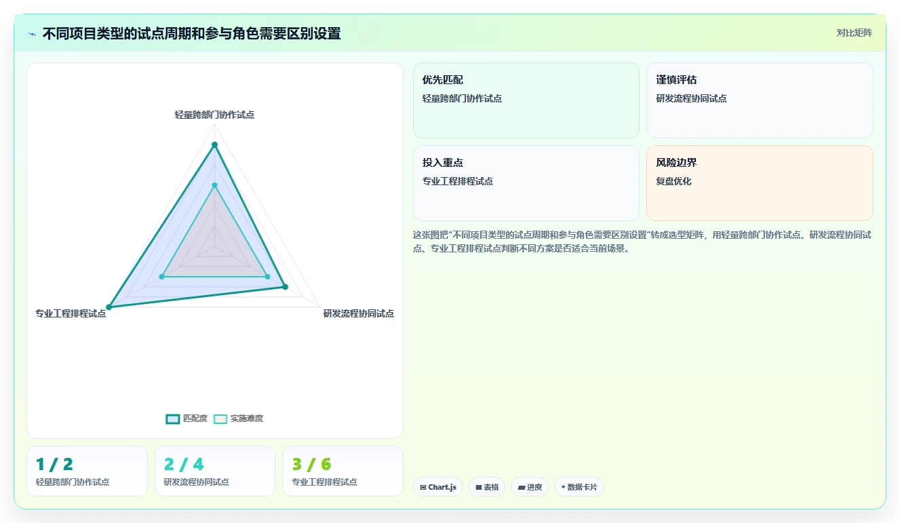The height and width of the screenshot is (523, 900).
Task: Click the 数据卡片 tag
Action: (579, 487)
